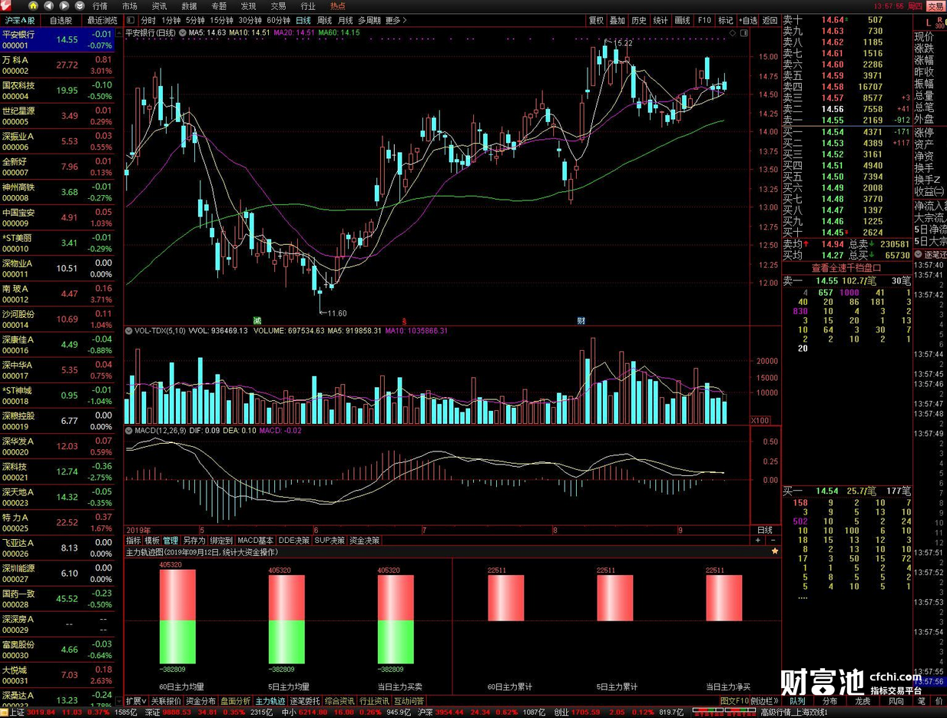Open the 发现 menu

[248, 6]
